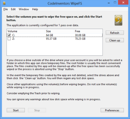130x119 pixels.
Task: Click the Refresh button
Action: pos(115,33)
